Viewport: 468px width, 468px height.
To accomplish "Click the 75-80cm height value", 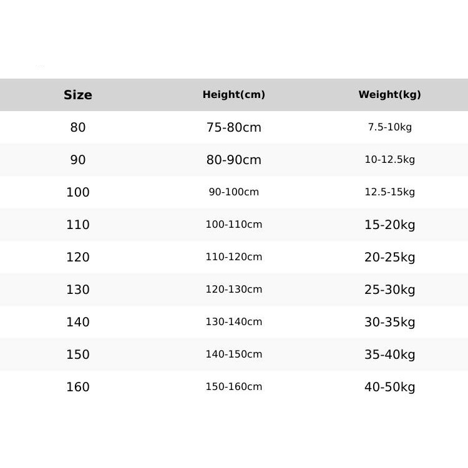I will [234, 127].
